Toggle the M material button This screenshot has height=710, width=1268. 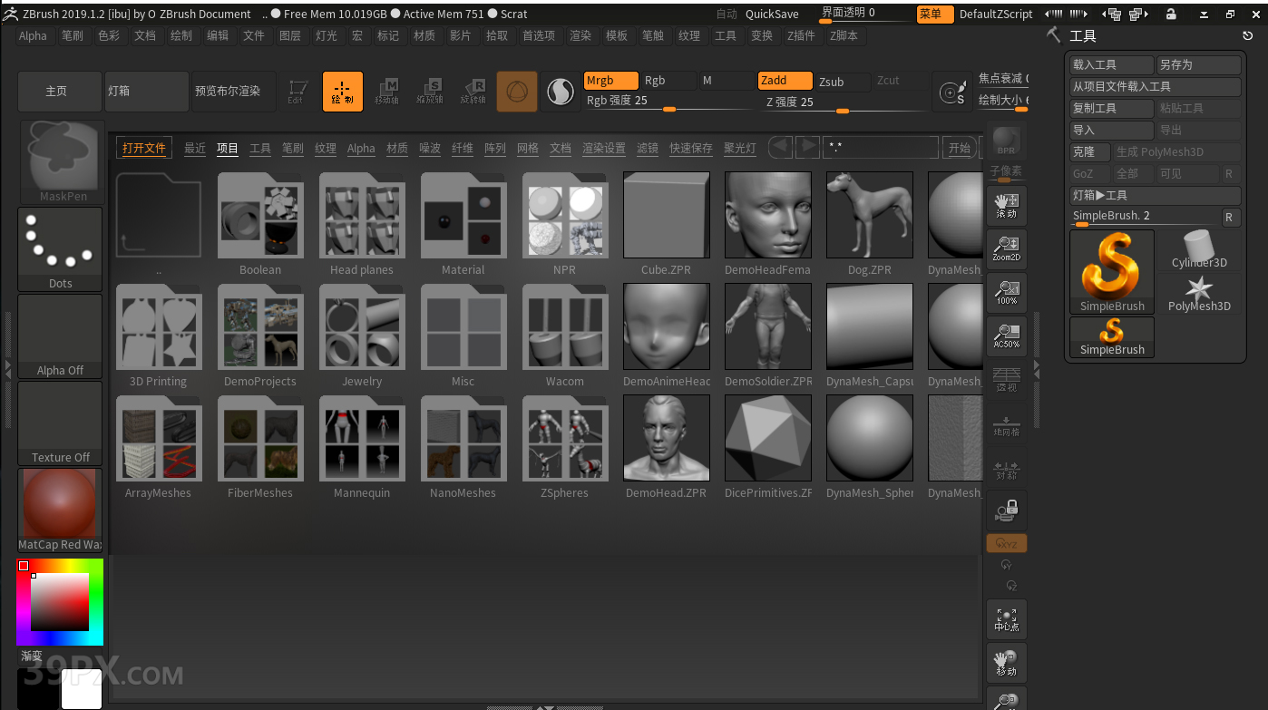(727, 81)
